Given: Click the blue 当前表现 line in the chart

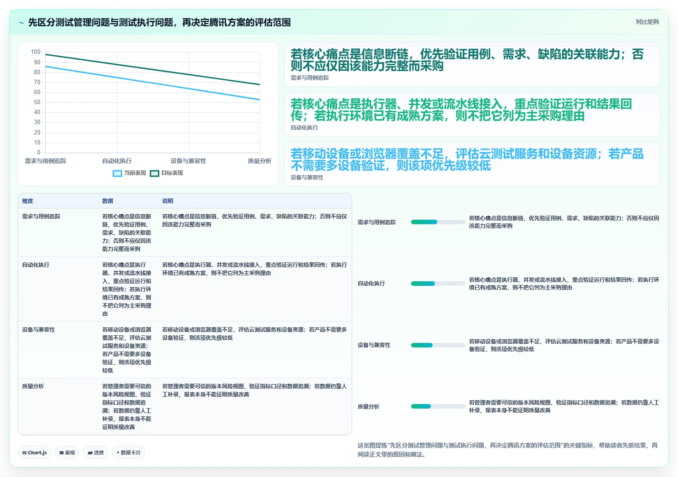Looking at the screenshot, I should [x=153, y=83].
